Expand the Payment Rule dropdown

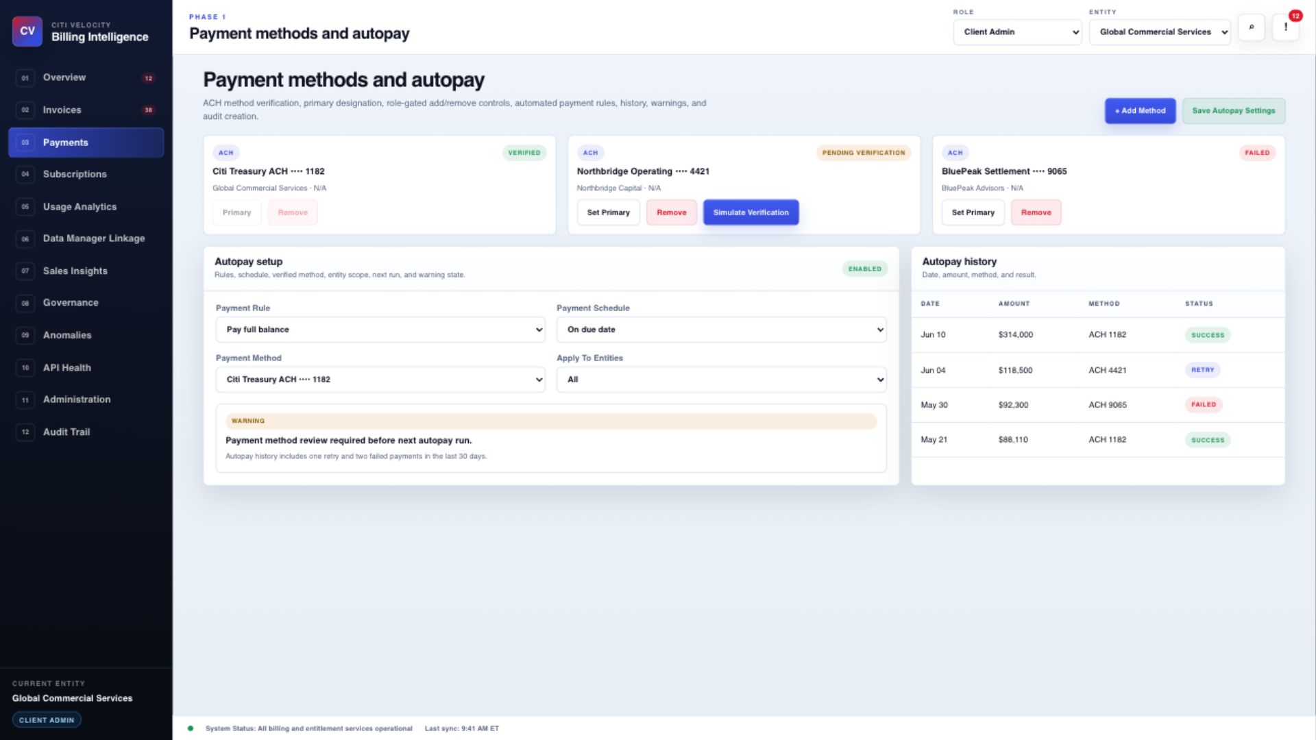point(380,330)
